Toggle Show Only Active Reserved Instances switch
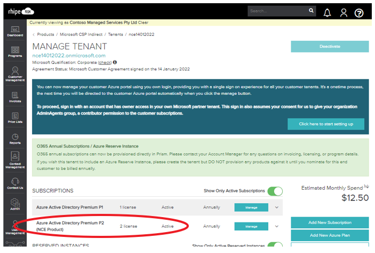This screenshot has height=253, width=375. click(275, 244)
